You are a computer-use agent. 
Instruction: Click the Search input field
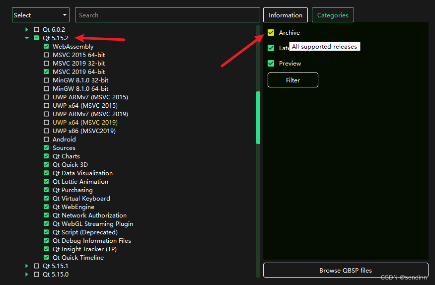(167, 15)
